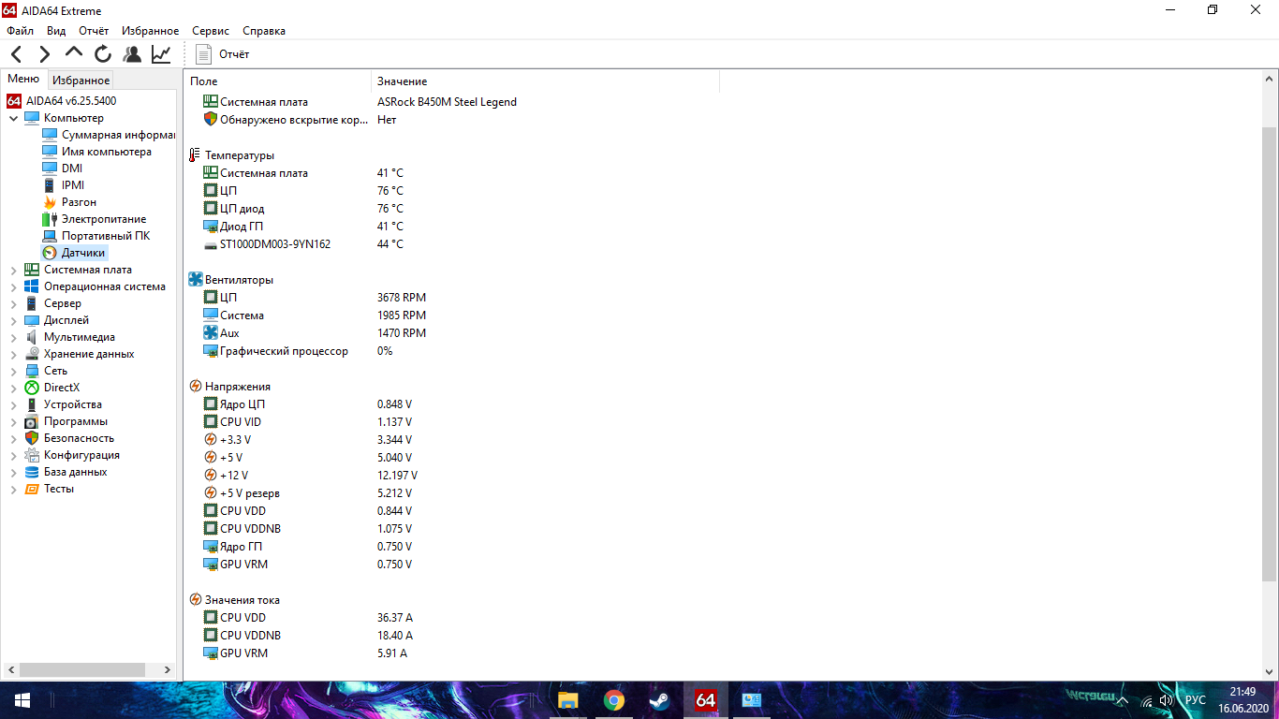Expand the Операционная система tree node

(x=13, y=286)
